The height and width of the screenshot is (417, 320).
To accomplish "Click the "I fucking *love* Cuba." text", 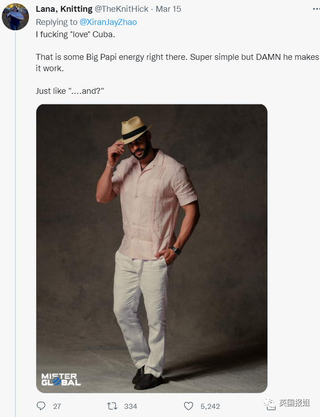I will 73,35.
